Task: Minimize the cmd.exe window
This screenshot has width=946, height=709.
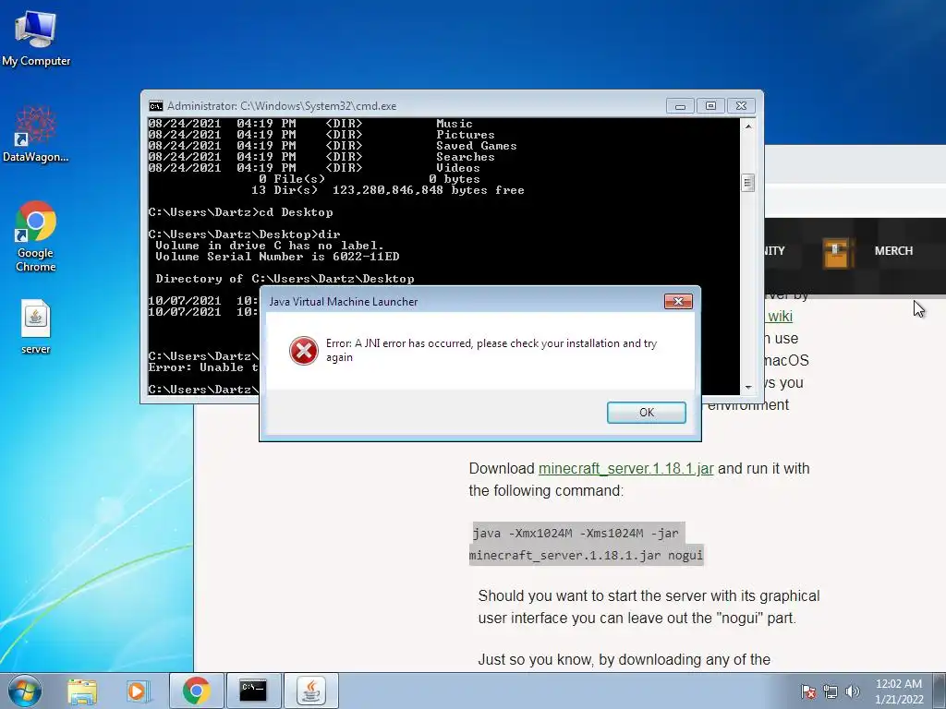Action: point(680,106)
